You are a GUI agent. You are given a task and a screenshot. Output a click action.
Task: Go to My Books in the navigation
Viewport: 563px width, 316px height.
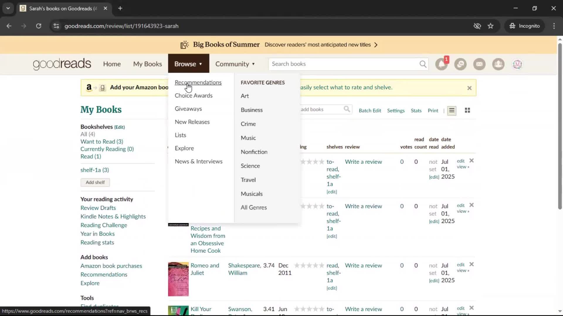click(147, 64)
